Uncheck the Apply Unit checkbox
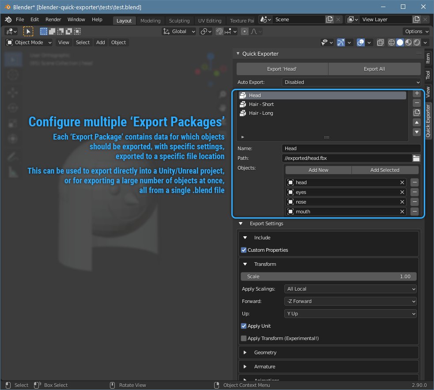This screenshot has width=434, height=390. click(244, 326)
